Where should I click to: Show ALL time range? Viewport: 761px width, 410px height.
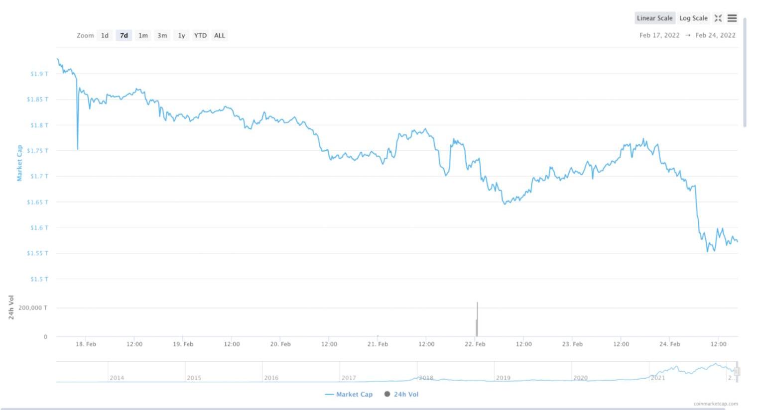pos(220,35)
